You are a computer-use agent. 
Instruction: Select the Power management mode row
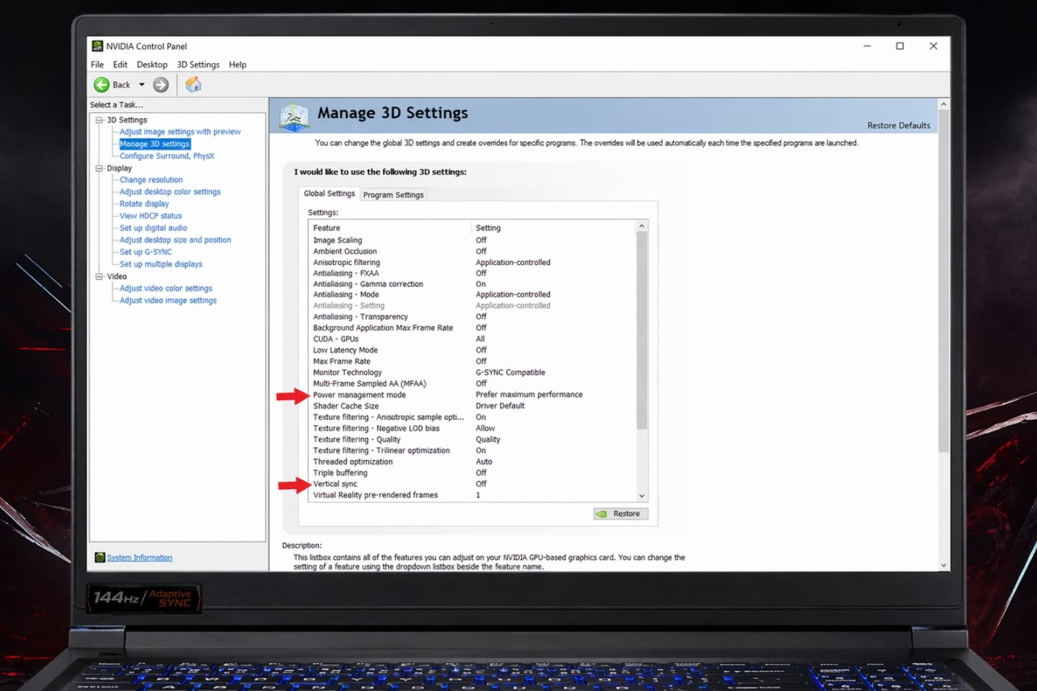point(473,395)
